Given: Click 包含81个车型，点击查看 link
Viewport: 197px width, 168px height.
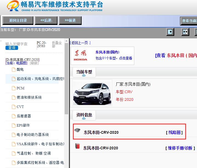Looking at the screenshot, I should point(114,58).
